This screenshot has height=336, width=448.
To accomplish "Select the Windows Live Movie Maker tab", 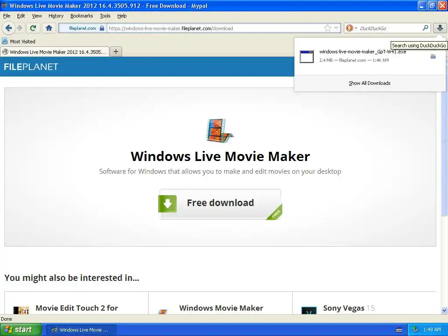I will (x=55, y=52).
